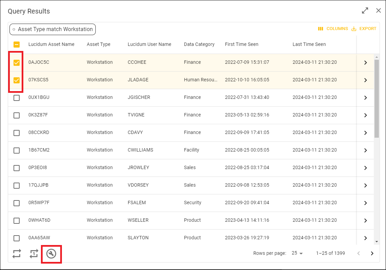Click the EXPORT button
Viewport: 386px width, 270px height.
coord(367,29)
